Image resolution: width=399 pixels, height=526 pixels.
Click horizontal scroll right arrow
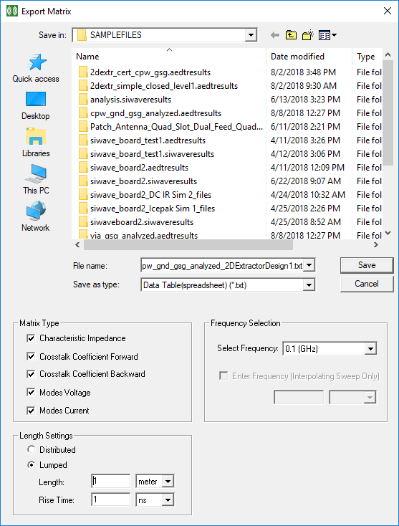point(376,245)
